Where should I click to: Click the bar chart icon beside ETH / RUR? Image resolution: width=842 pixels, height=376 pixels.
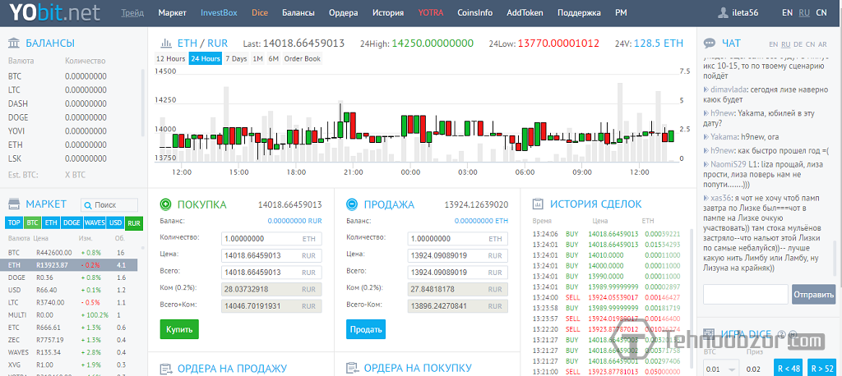pos(167,44)
